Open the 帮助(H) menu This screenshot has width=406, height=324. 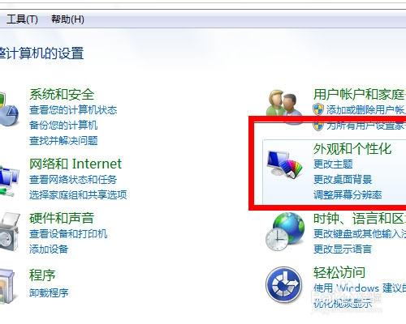coord(67,19)
